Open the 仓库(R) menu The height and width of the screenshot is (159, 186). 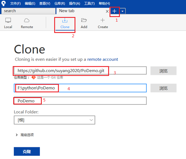point(59,3)
